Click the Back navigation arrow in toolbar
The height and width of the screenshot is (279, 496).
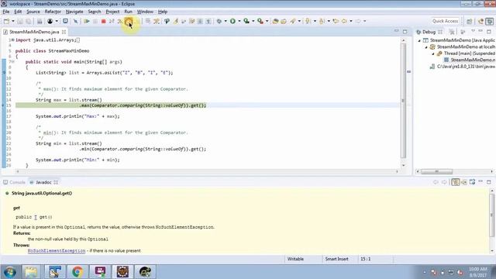pyautogui.click(x=344, y=21)
